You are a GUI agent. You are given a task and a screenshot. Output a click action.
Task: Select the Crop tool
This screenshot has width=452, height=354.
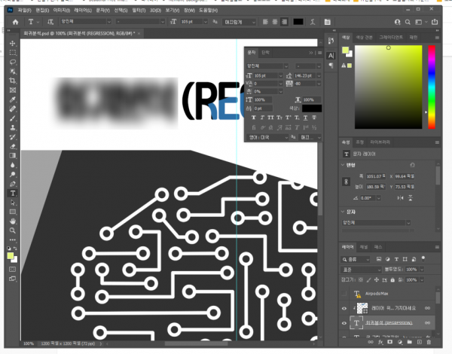pos(12,81)
